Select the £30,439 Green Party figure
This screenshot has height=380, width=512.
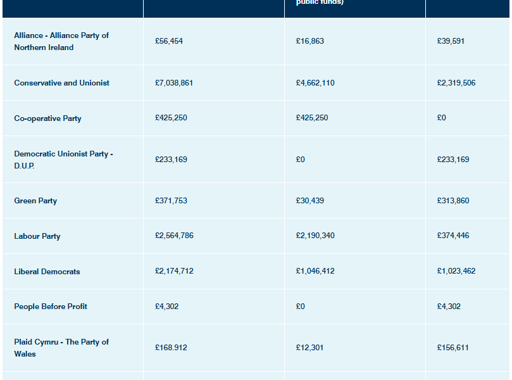pyautogui.click(x=309, y=201)
